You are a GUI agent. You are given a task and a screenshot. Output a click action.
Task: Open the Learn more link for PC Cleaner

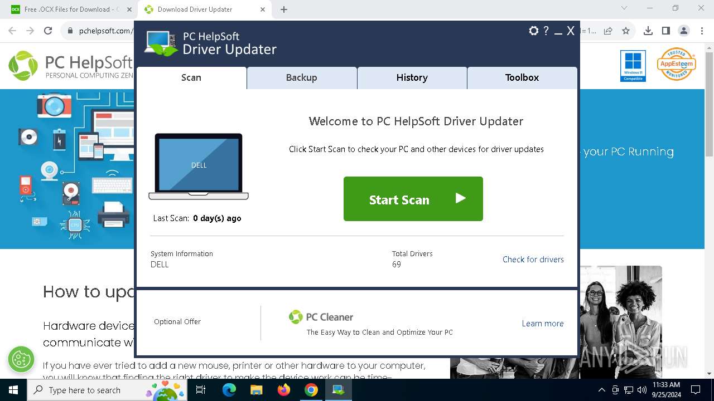[x=543, y=324]
